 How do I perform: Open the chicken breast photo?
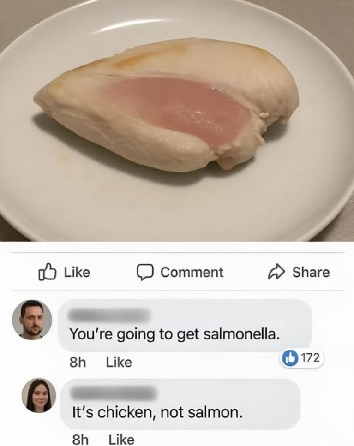(x=177, y=120)
